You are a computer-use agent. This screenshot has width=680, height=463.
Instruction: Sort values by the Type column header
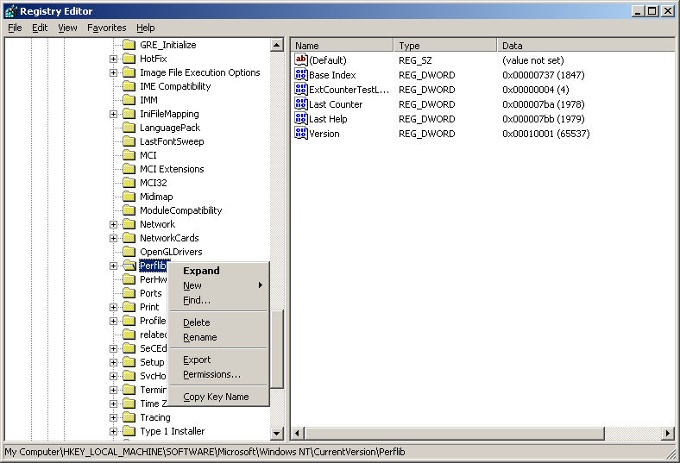coord(445,46)
